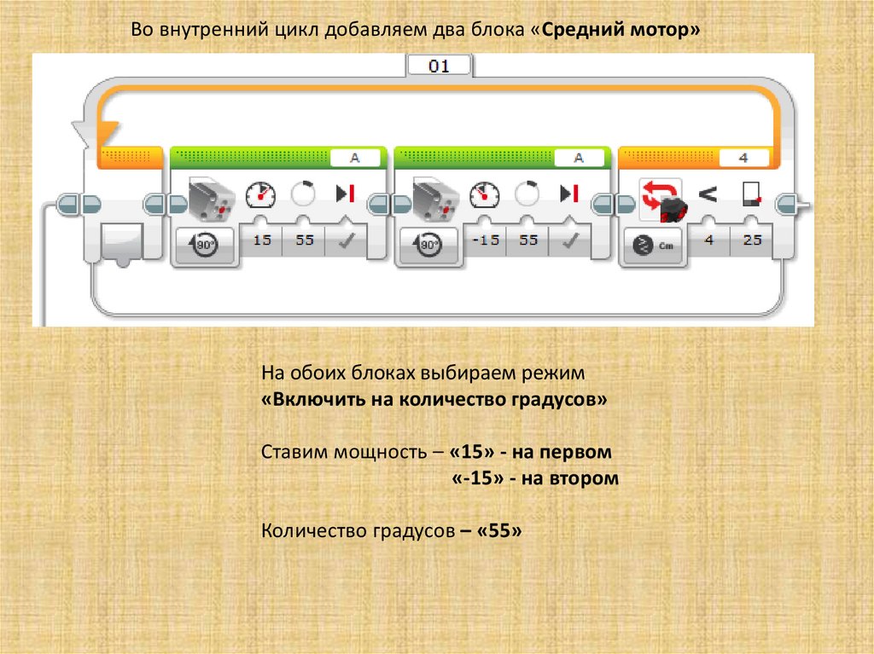The height and width of the screenshot is (654, 874).
Task: Open the port A selector on first motor block
Action: coord(354,158)
